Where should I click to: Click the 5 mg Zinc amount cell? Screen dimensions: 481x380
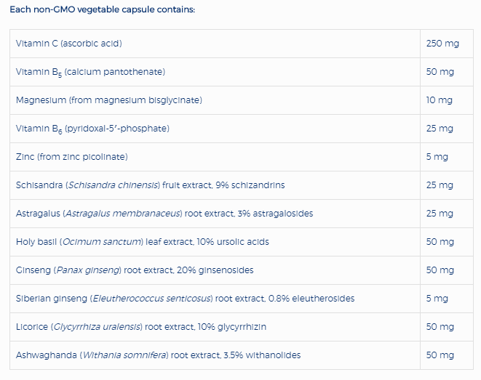click(x=437, y=157)
